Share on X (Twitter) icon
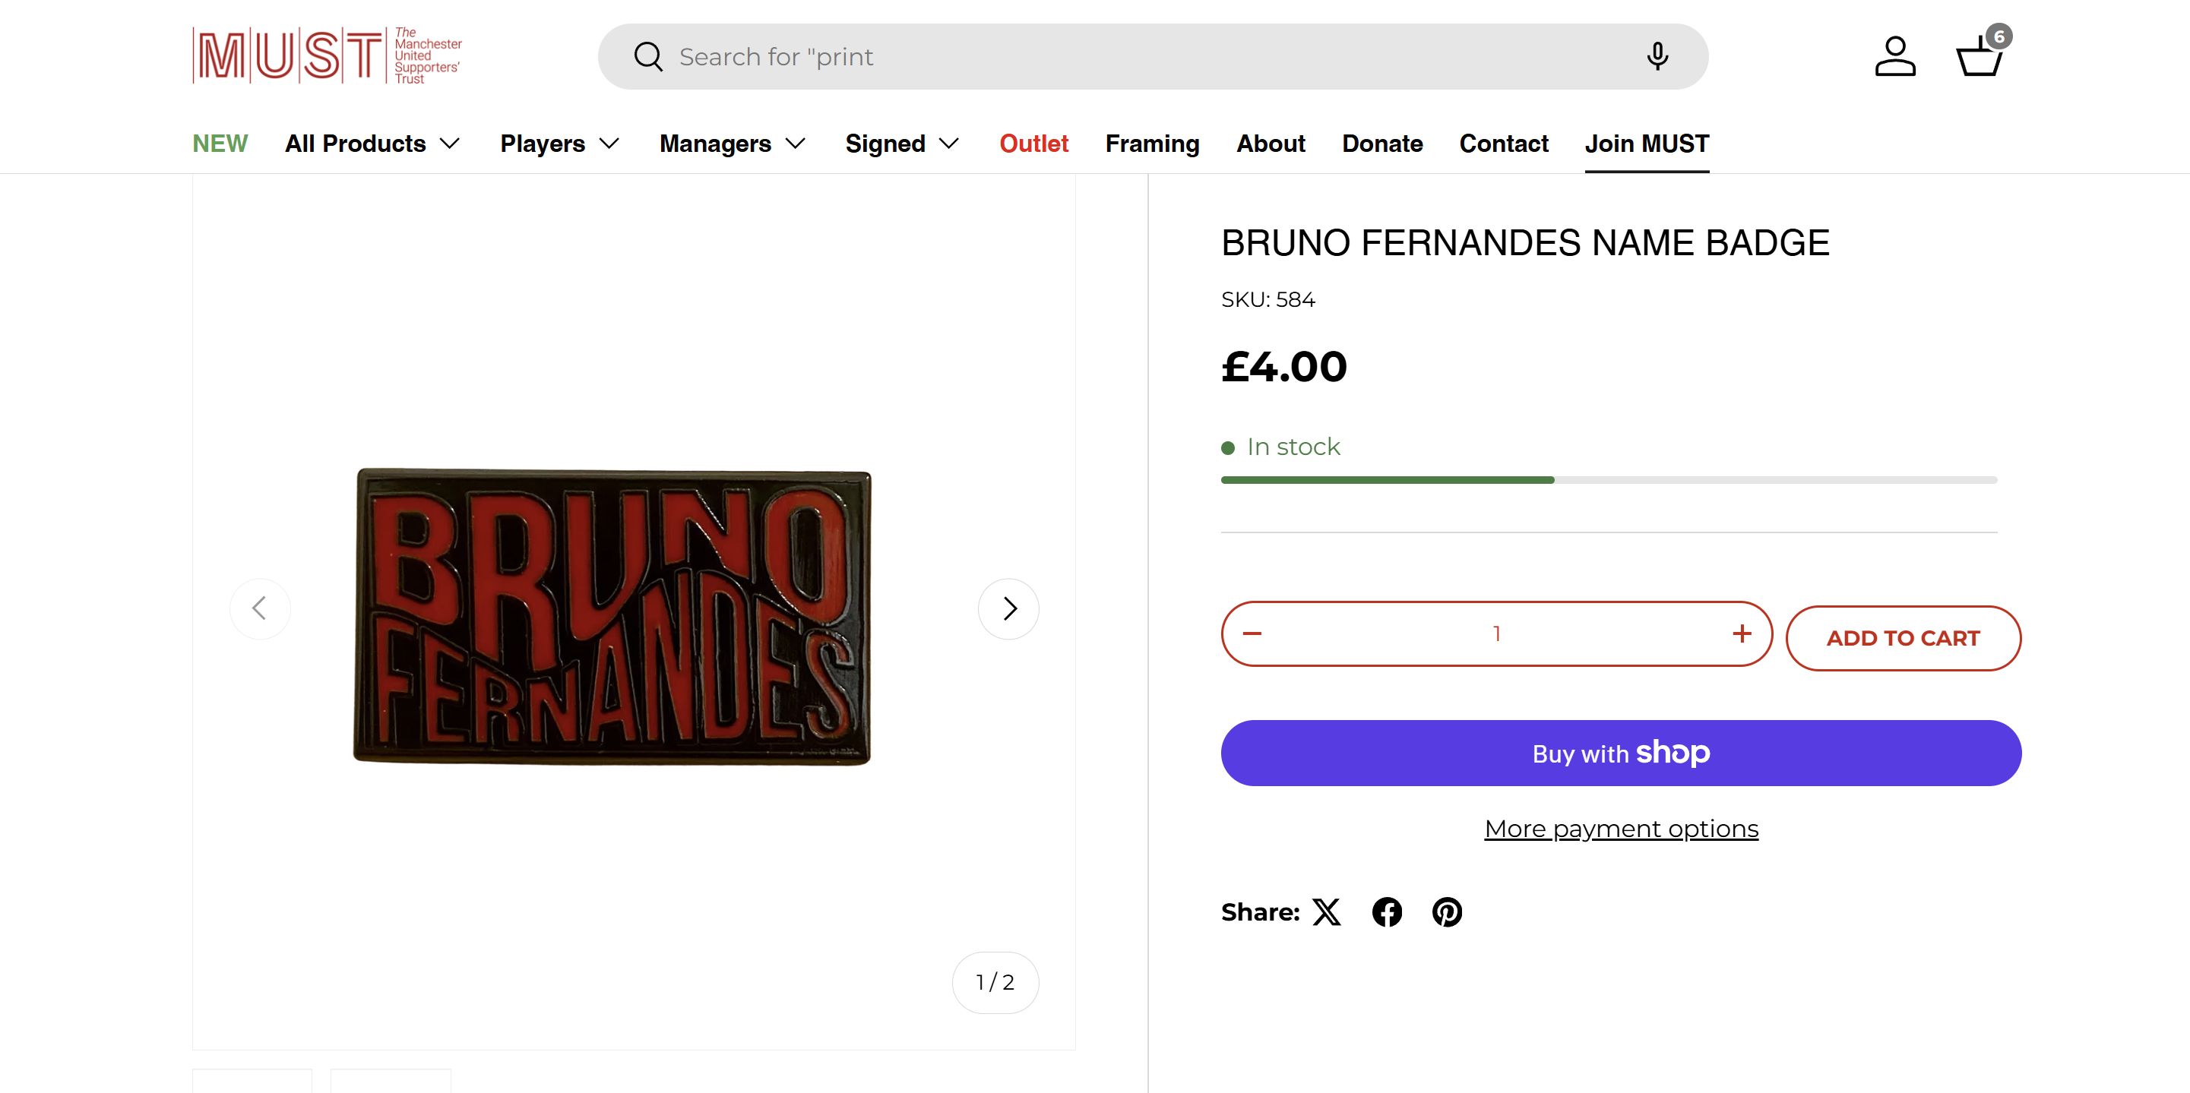 click(x=1326, y=912)
